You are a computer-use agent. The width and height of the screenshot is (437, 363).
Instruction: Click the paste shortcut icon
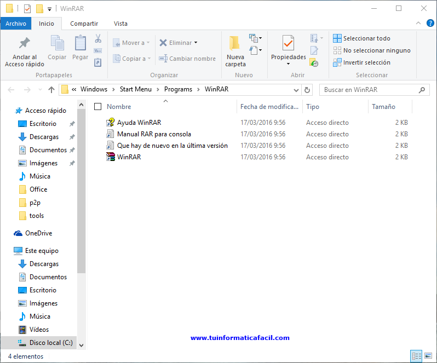(98, 62)
